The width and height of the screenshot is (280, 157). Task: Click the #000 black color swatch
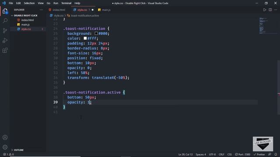[x=96, y=33]
